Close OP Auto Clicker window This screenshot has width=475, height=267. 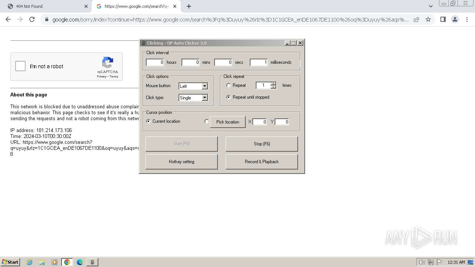click(300, 43)
